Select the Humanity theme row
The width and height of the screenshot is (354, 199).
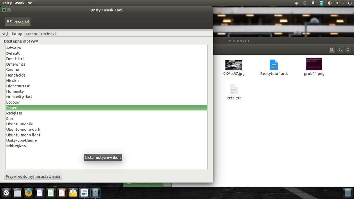(x=106, y=91)
